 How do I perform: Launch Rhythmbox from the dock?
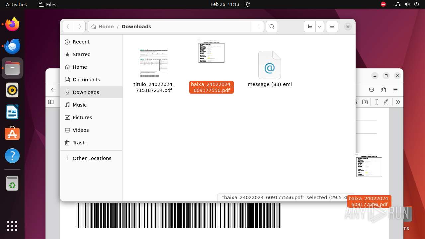12,90
